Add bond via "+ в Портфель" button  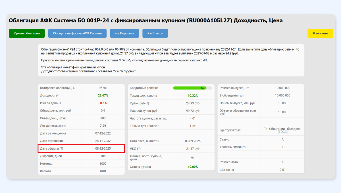coord(125,33)
